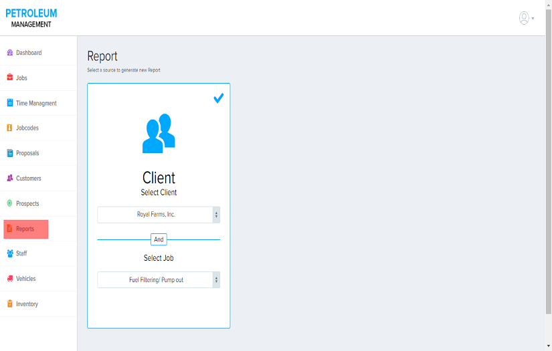The height and width of the screenshot is (351, 552).
Task: Click the scrollbar down arrow
Action: pos(549,346)
